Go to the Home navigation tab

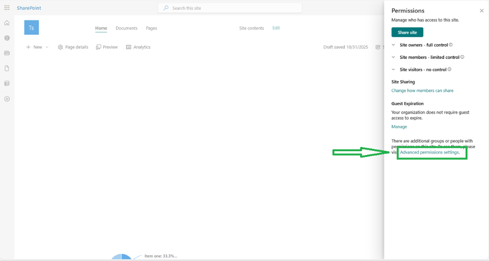pyautogui.click(x=101, y=28)
